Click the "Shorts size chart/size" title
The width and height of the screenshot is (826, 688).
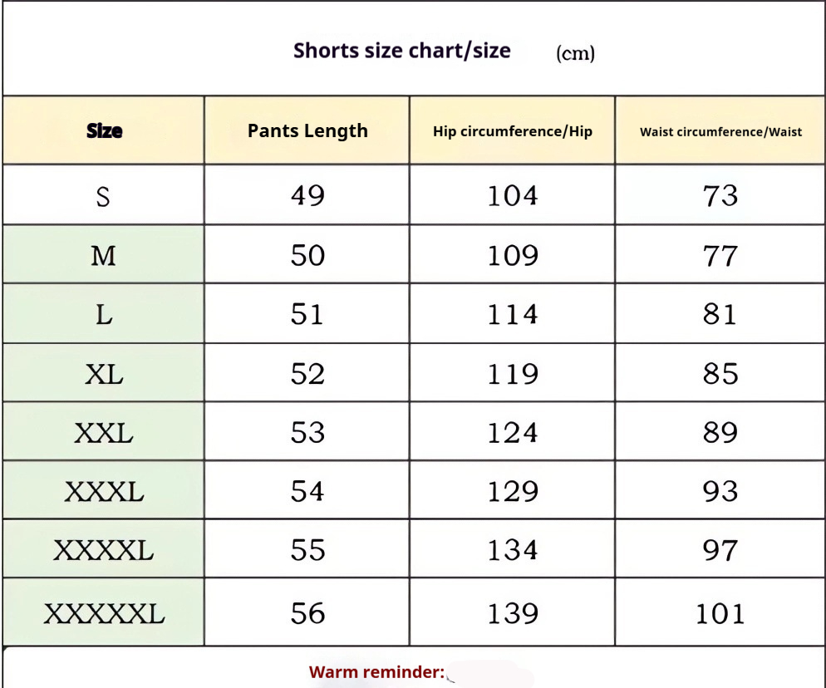(401, 51)
